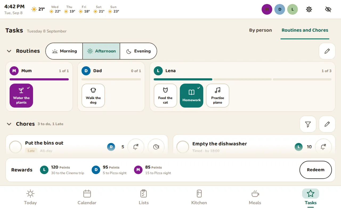This screenshot has width=341, height=213.
Task: Mark Feed the cat routine done
Action: pyautogui.click(x=165, y=96)
